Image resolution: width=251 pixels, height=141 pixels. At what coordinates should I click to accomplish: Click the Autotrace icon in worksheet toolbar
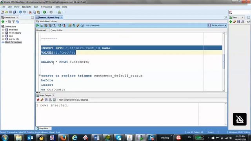pos(50,25)
